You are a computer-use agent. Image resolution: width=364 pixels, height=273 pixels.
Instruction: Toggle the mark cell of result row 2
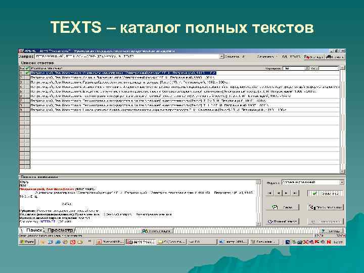click(x=27, y=77)
